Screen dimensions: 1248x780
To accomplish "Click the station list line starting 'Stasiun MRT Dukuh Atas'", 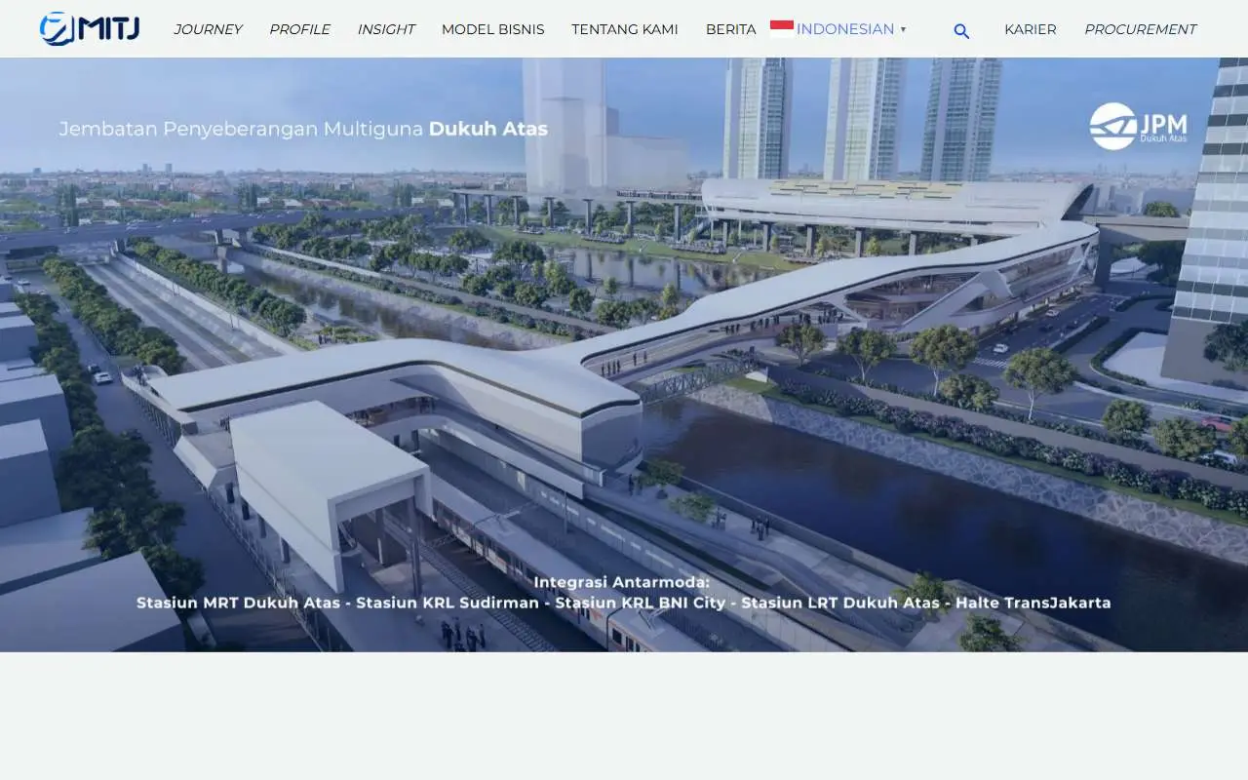I will (x=624, y=603).
